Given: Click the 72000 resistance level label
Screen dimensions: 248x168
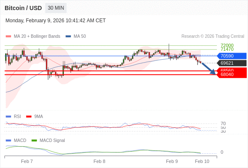Looking at the screenshot, I should pos(227,45).
